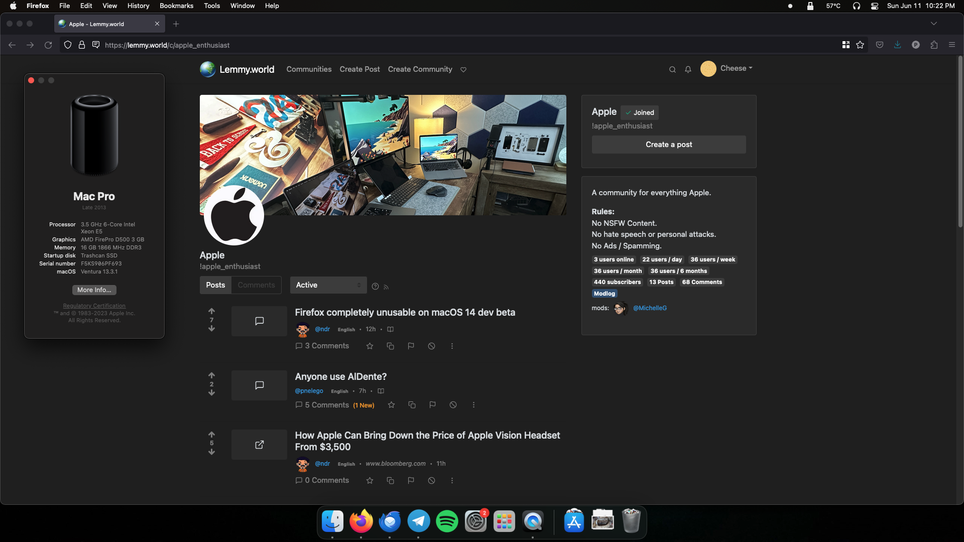This screenshot has width=964, height=542.
Task: Click the crosspost icon on the Firefox post
Action: pyautogui.click(x=390, y=346)
